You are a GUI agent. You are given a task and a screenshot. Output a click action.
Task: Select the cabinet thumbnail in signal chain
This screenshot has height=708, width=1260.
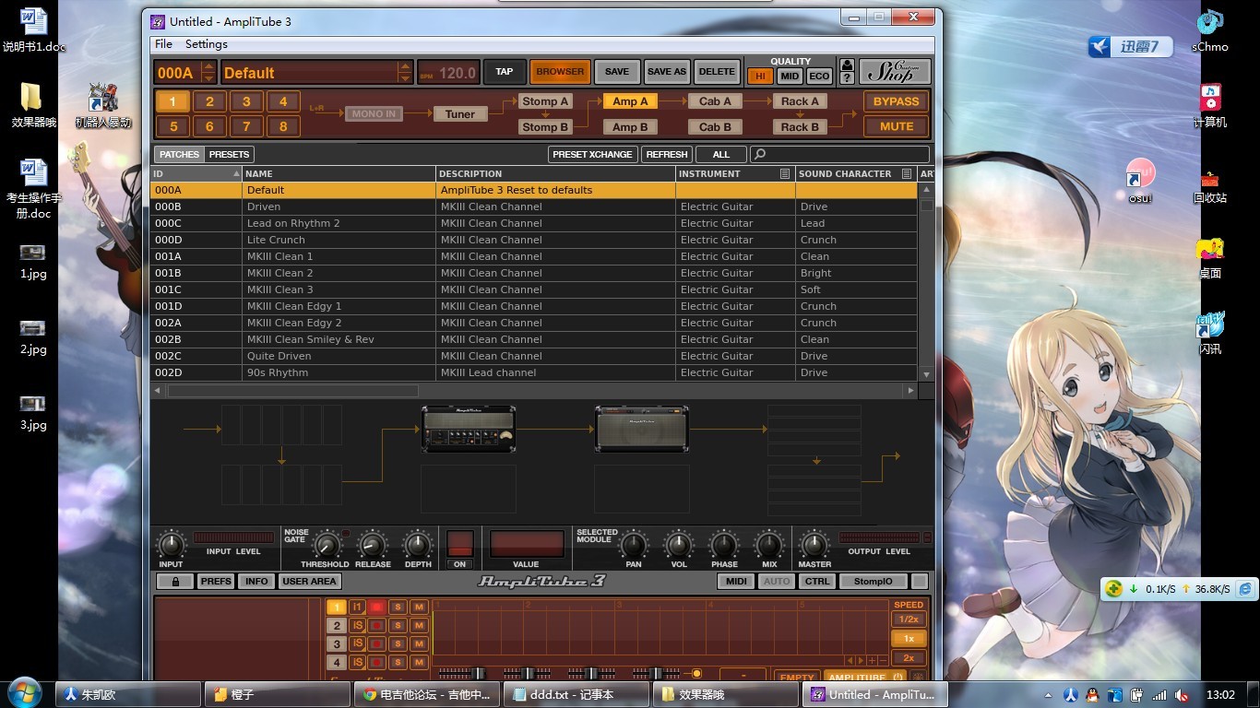tap(642, 429)
